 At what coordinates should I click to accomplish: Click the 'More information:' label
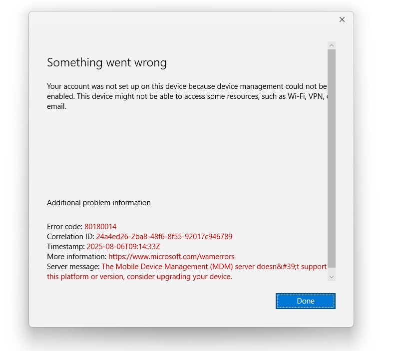point(77,257)
